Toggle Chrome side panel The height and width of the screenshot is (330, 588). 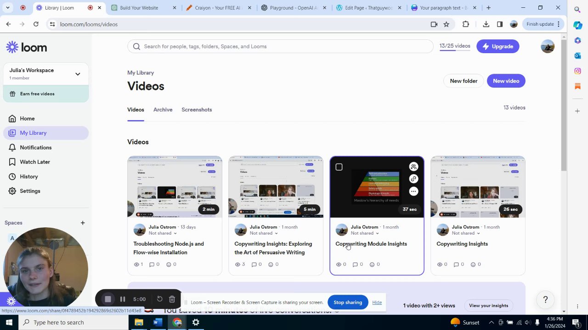[500, 24]
